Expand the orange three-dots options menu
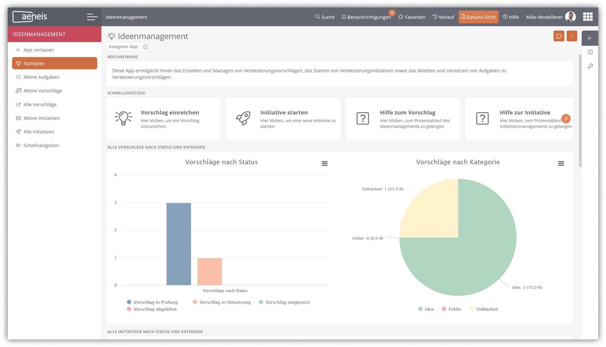Screen dimensions: 606x347 572,36
